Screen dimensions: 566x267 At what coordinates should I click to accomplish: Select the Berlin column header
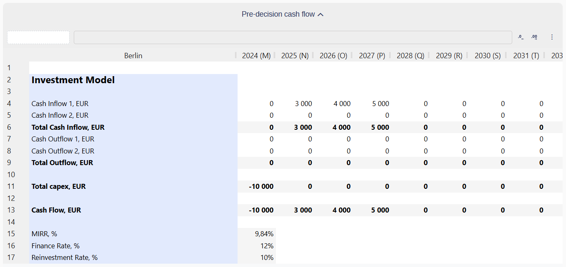click(x=133, y=56)
